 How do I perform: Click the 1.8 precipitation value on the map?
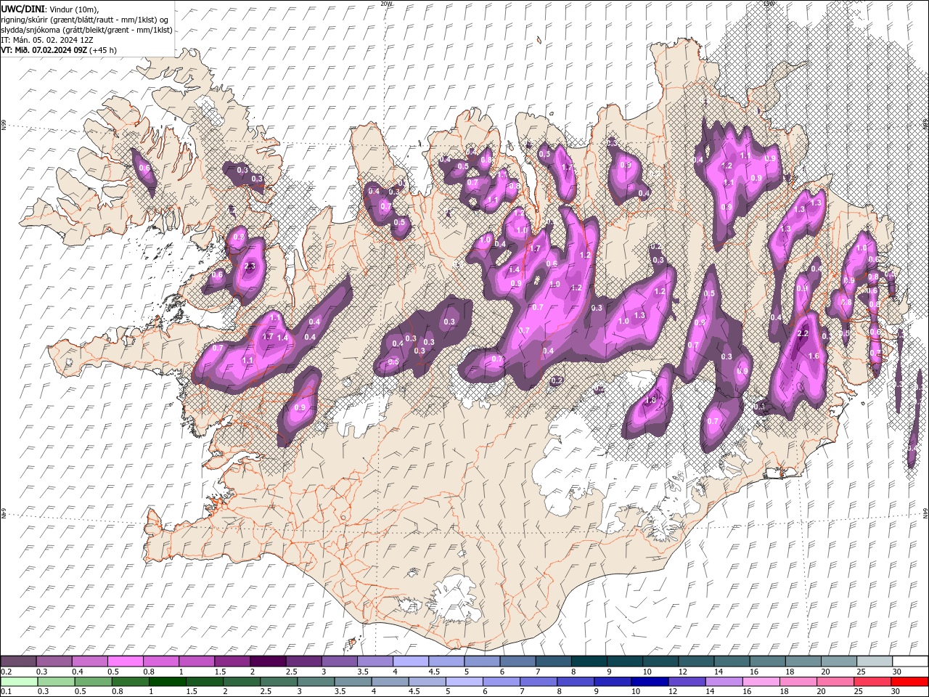tap(651, 400)
